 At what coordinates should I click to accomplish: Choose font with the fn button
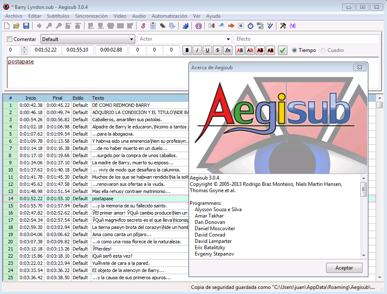(228, 50)
